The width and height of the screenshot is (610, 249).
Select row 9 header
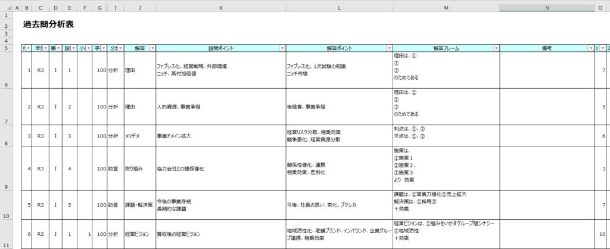tap(6, 169)
